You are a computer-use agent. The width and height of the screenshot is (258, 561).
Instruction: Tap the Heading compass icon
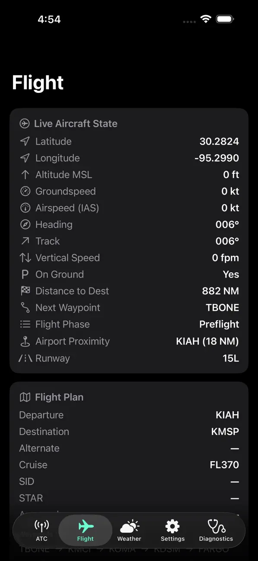[x=25, y=224]
